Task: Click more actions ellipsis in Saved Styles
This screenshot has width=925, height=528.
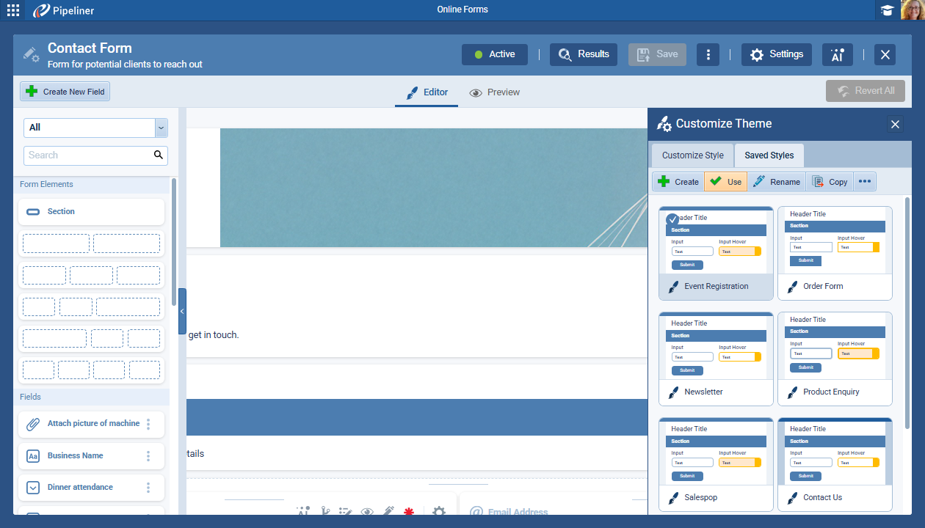Action: (x=864, y=182)
